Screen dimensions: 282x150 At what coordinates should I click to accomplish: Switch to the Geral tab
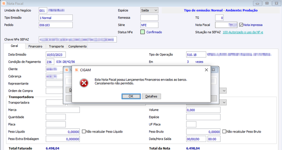coord(14,46)
